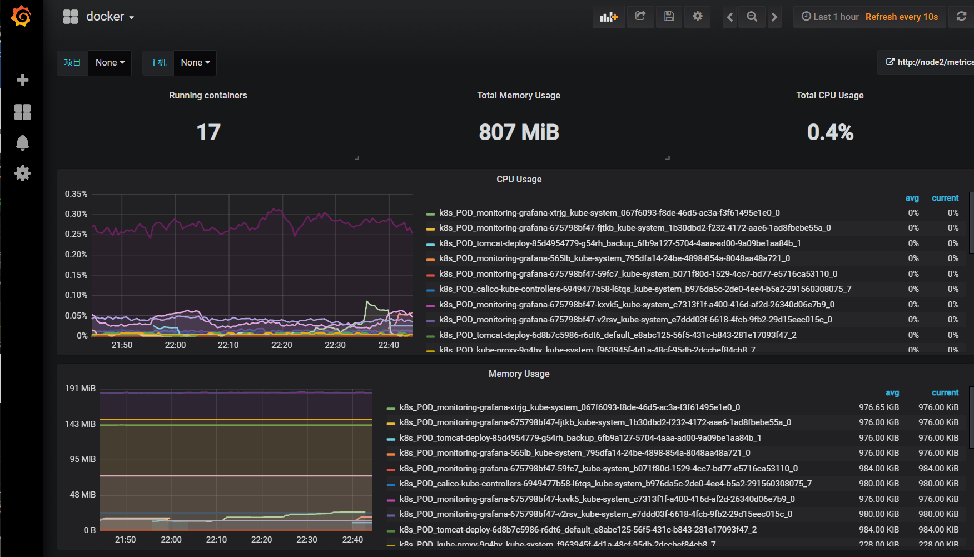Click the 0.4% CPU usage value
Image resolution: width=974 pixels, height=557 pixels.
830,132
